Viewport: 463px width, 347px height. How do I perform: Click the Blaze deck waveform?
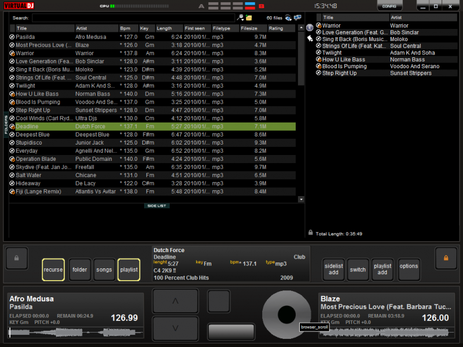[387, 333]
